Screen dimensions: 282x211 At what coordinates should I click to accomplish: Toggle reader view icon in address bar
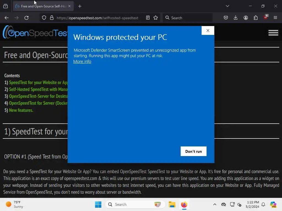[148, 18]
